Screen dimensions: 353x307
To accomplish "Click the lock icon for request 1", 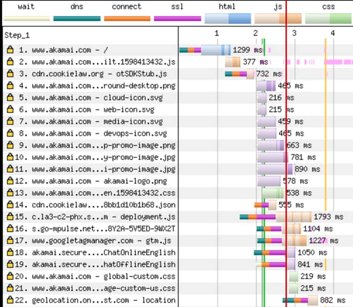I will [10, 50].
